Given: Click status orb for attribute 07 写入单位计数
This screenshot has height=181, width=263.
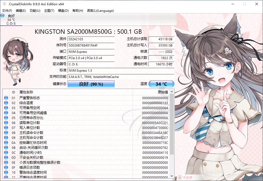Looking at the screenshot, I should click(6, 128).
